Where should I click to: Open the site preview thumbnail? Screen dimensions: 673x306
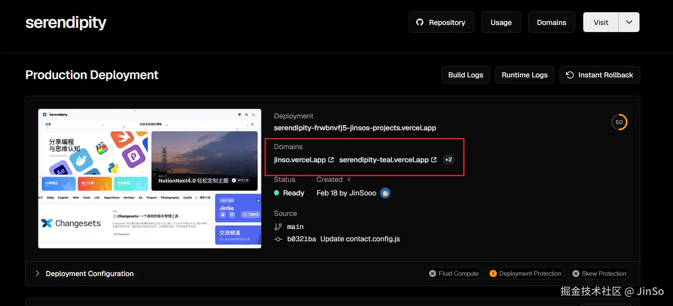coord(150,179)
